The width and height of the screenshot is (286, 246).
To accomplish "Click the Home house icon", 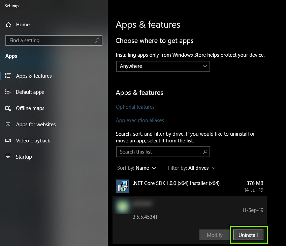I will click(x=8, y=25).
